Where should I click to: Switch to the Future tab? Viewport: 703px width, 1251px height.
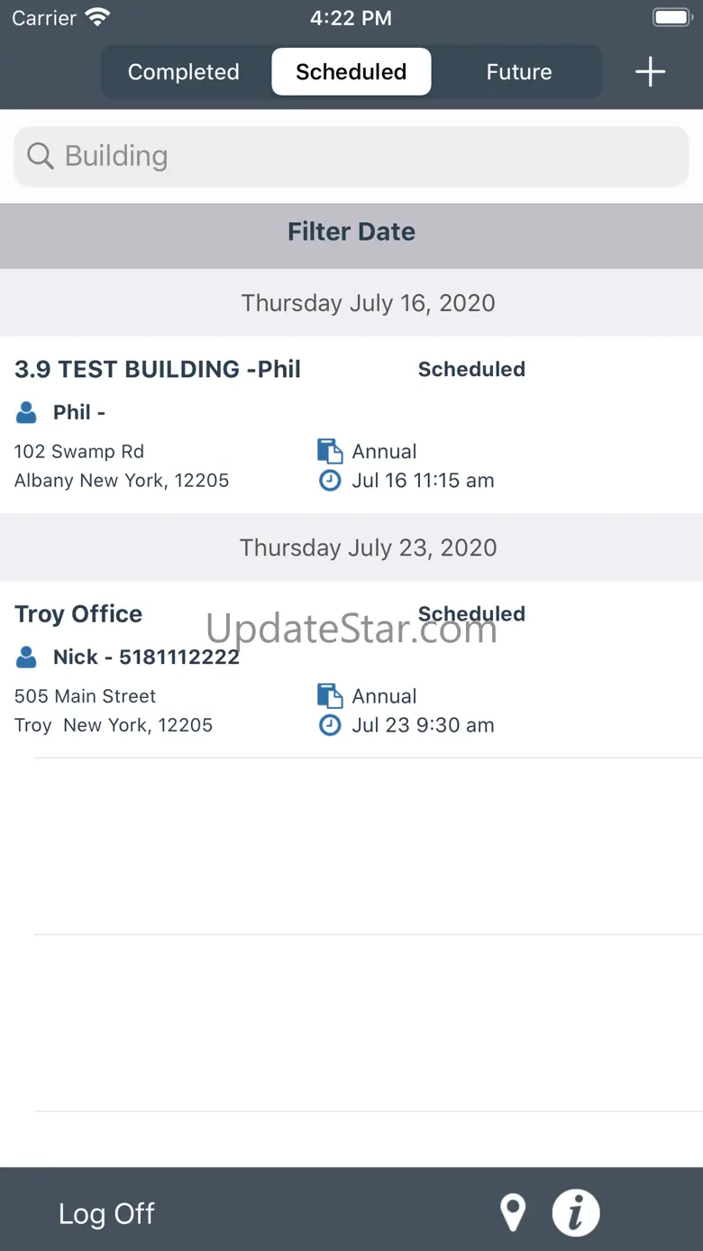point(519,72)
